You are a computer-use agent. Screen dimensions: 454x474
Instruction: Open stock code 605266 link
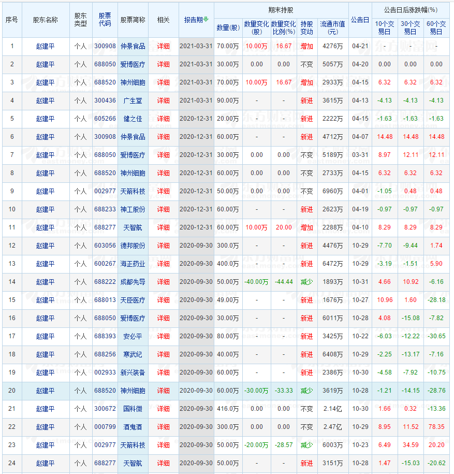105,119
